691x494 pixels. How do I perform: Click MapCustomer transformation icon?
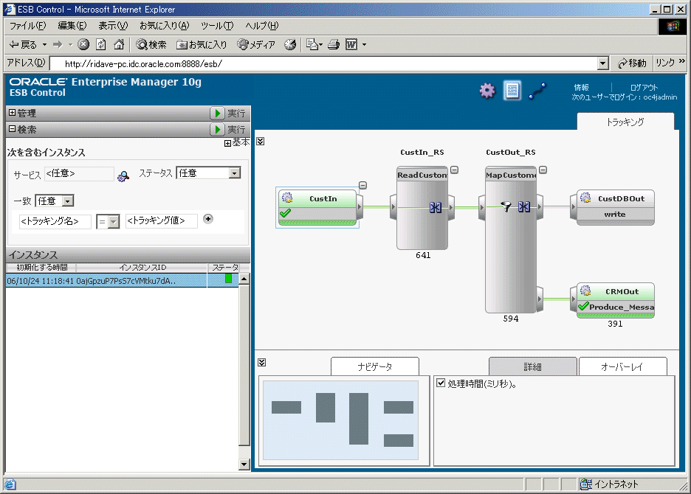click(x=524, y=206)
